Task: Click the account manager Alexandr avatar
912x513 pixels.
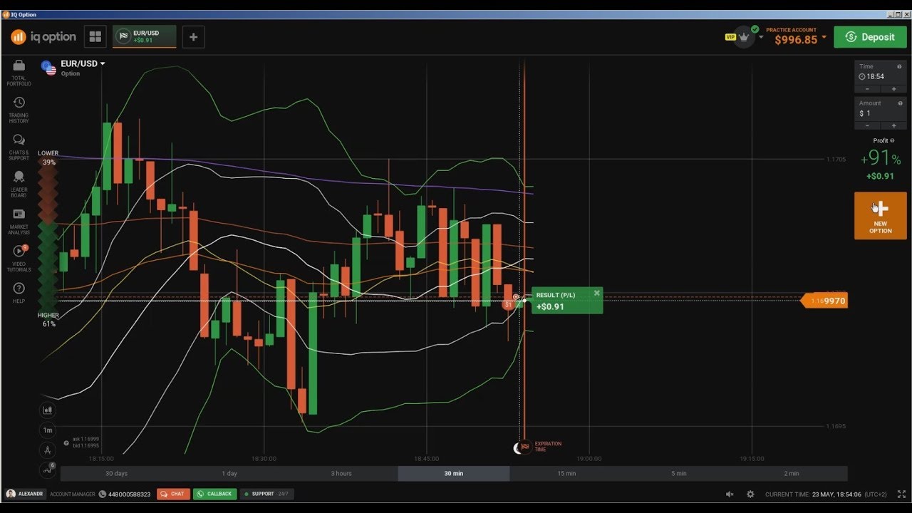Action: pos(11,494)
